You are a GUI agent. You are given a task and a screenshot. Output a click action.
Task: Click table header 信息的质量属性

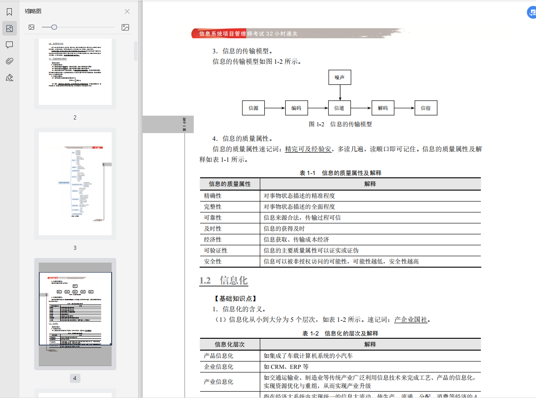[x=230, y=184]
